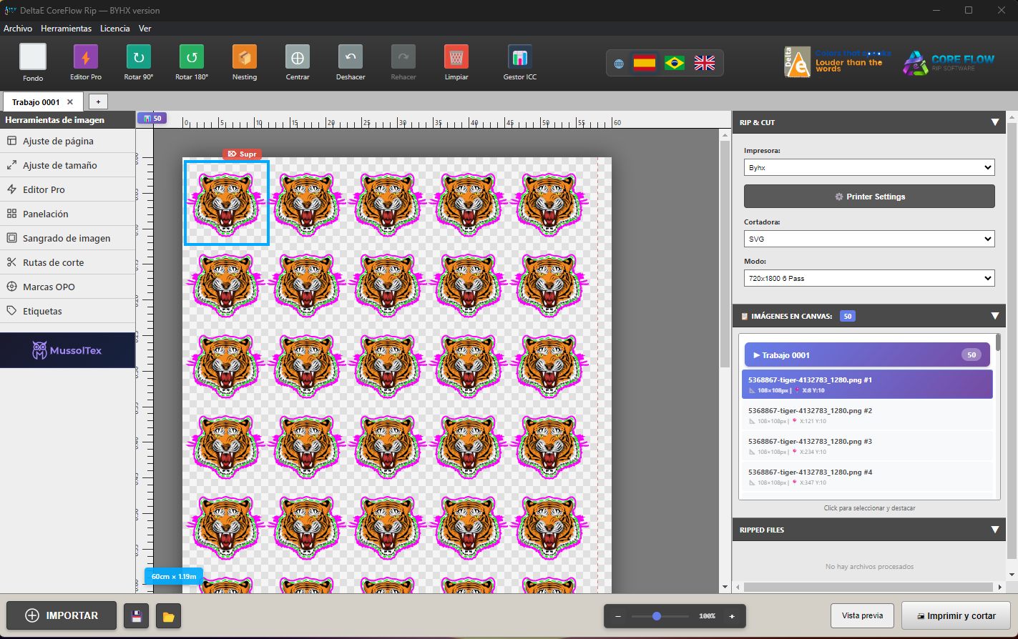Open the Impresora dropdown showing Byhx

tap(869, 167)
